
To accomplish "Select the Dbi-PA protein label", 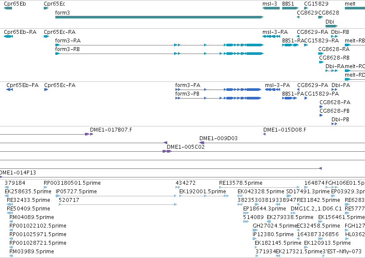I will tap(341, 85).
